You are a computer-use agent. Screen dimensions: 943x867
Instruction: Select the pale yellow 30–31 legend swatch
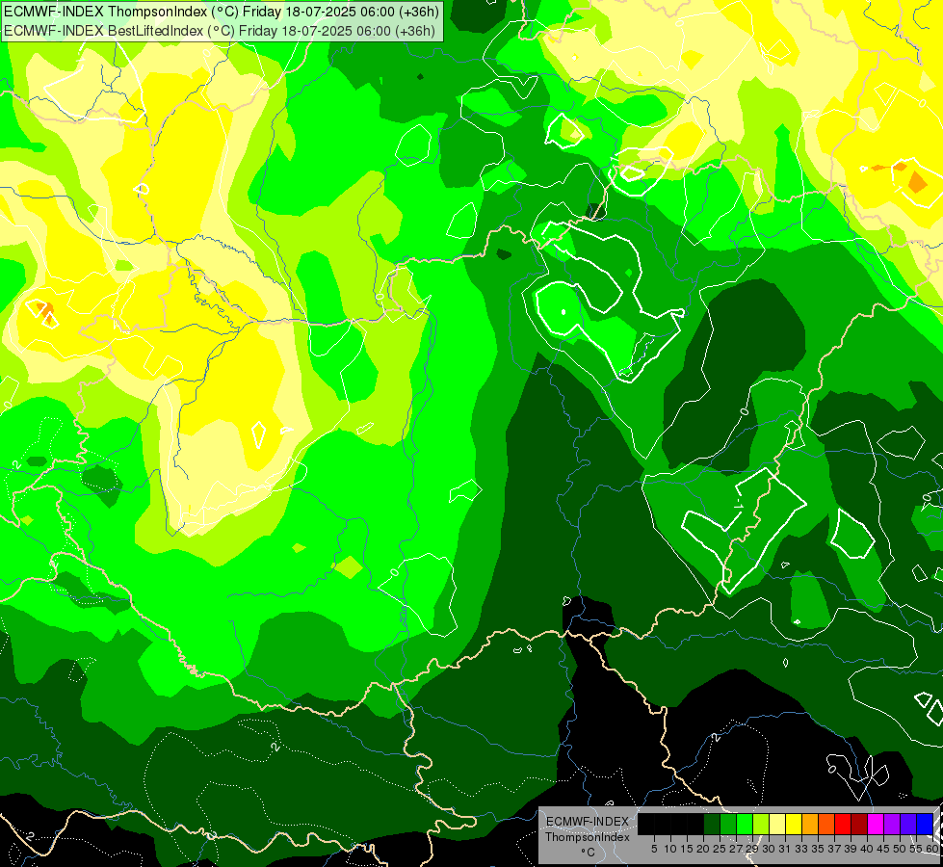coord(777,824)
